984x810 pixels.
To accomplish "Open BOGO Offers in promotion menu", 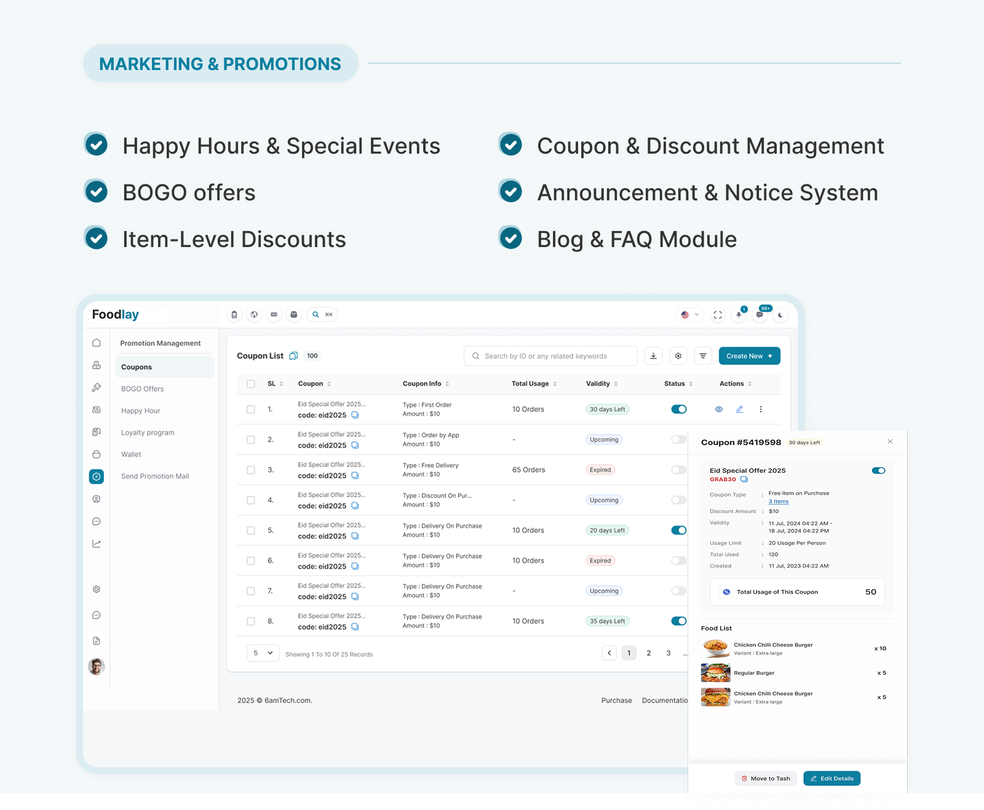I will click(x=143, y=389).
